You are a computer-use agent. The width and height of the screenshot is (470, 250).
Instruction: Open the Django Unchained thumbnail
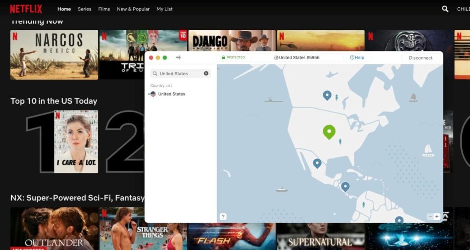[232, 40]
